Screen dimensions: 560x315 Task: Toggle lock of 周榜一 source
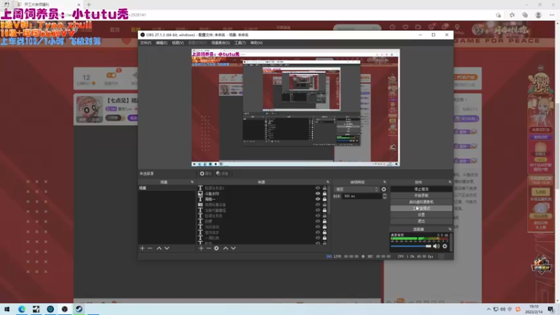pyautogui.click(x=325, y=199)
